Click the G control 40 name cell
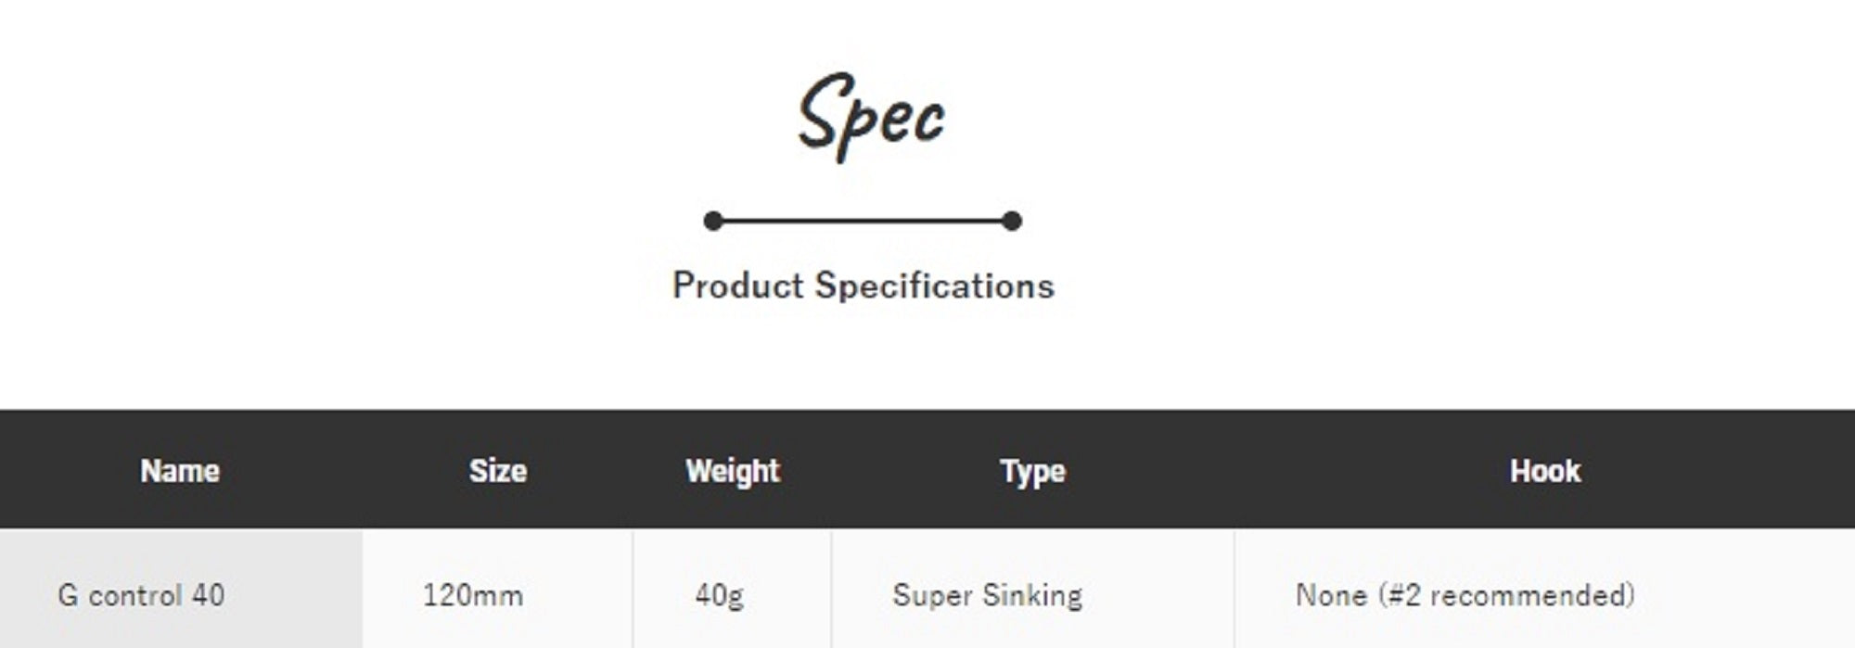Image resolution: width=1855 pixels, height=648 pixels. [141, 595]
